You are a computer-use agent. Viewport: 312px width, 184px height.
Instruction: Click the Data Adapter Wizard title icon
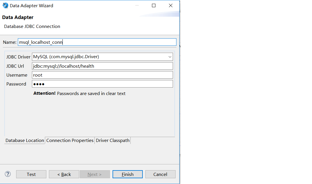(x=5, y=5)
